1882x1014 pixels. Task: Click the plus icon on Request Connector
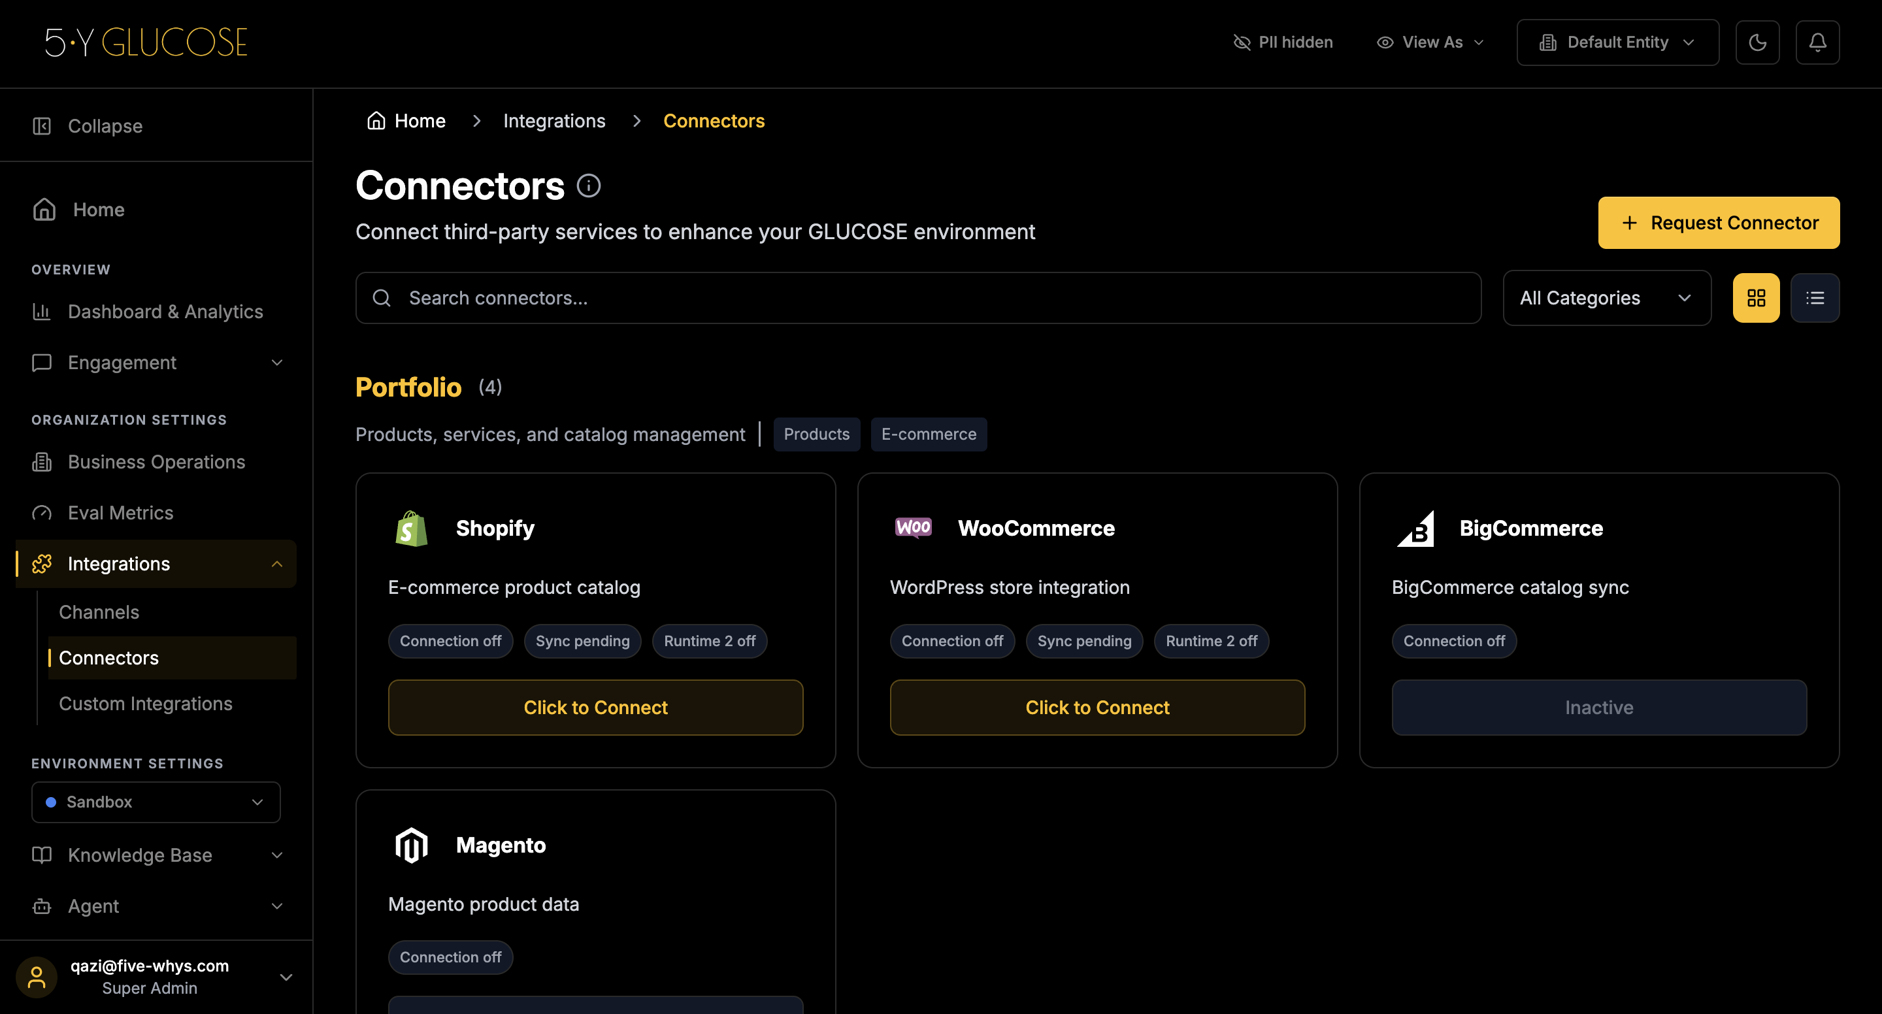[1629, 223]
